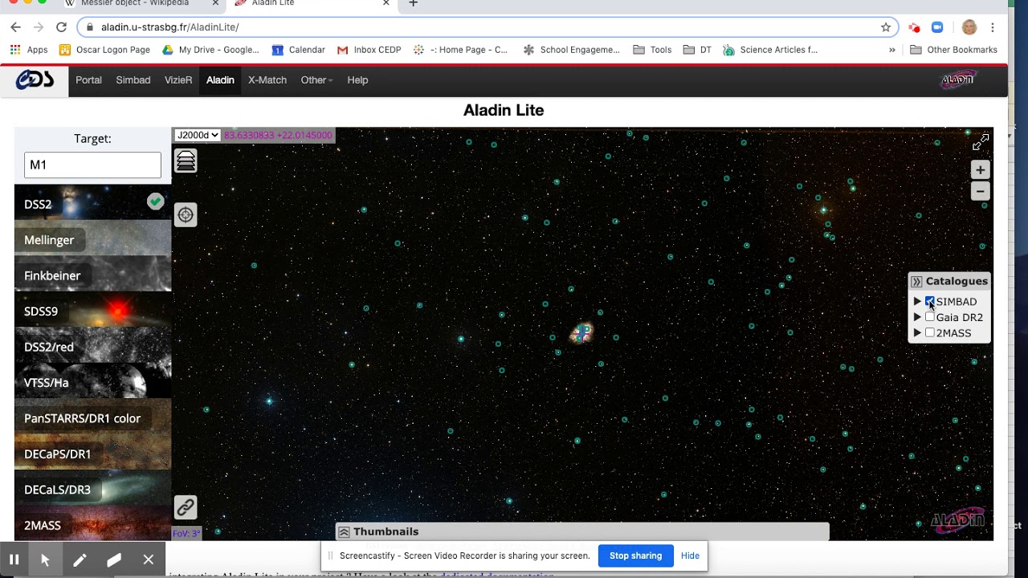
Task: Enable the Gaia DR2 catalogue checkbox
Action: coord(930,317)
